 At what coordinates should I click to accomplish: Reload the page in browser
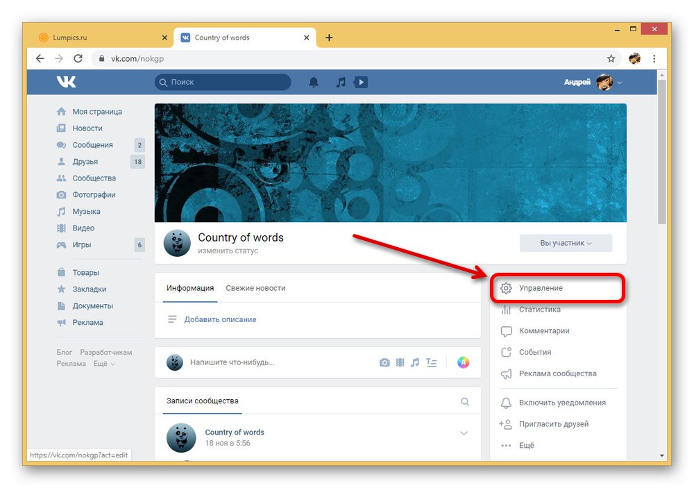(78, 58)
